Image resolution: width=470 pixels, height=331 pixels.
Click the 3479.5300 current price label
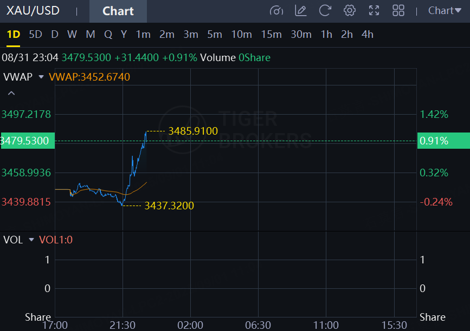[27, 141]
